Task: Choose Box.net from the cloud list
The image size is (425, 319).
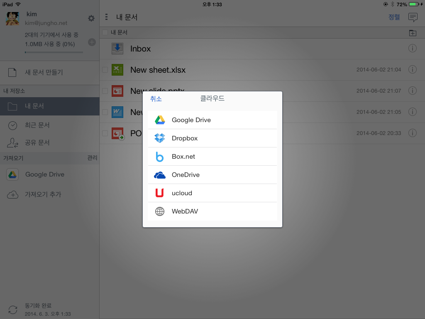Action: point(212,157)
